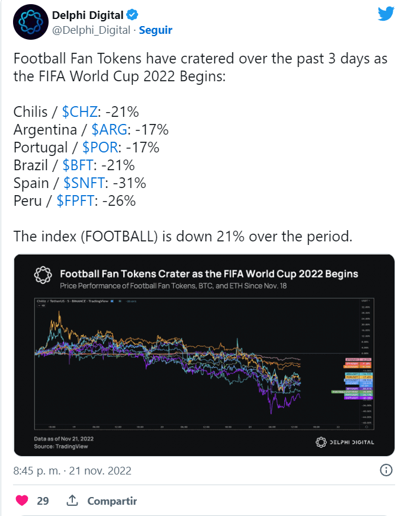The width and height of the screenshot is (407, 516).
Task: Click the share upload arrow icon
Action: point(72,501)
